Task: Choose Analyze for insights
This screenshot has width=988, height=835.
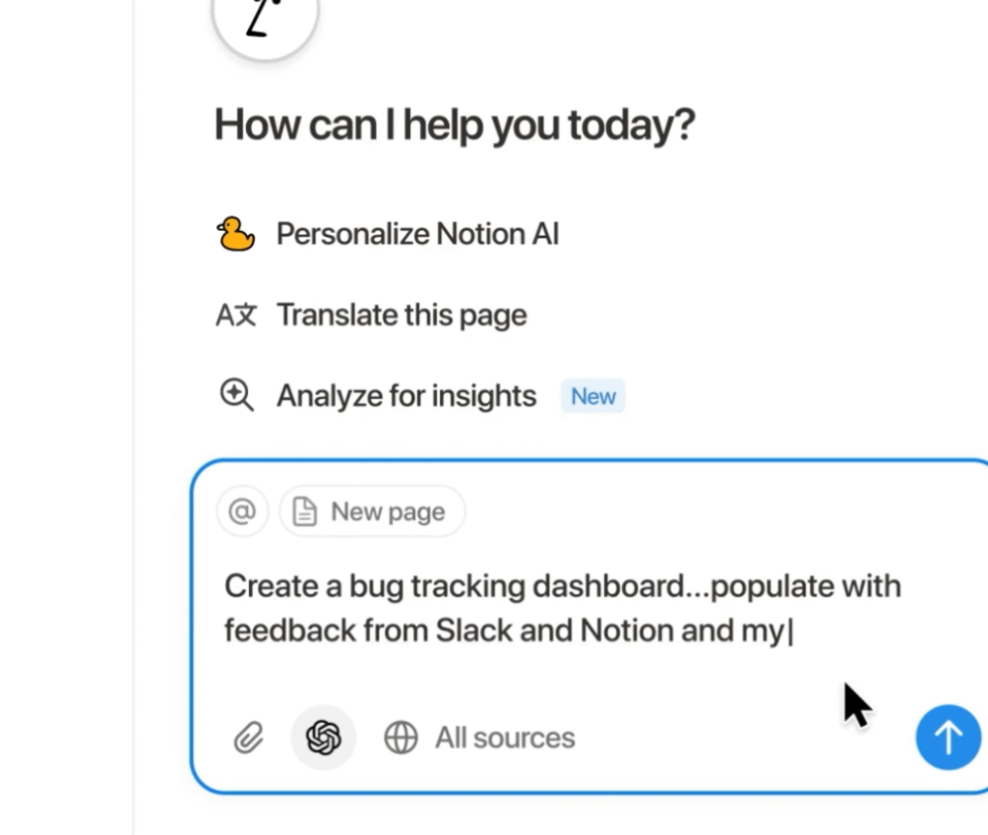Action: [x=406, y=396]
